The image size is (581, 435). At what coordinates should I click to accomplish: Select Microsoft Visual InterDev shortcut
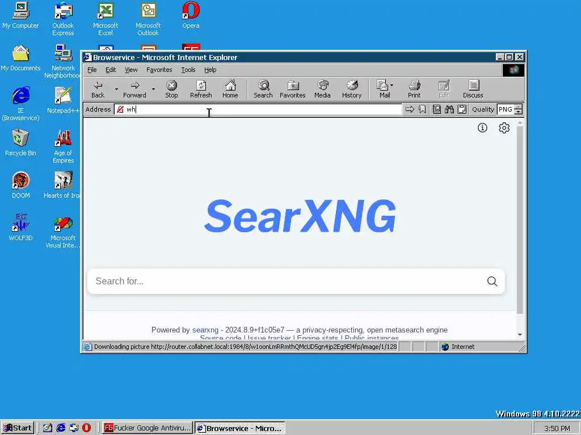tap(62, 232)
